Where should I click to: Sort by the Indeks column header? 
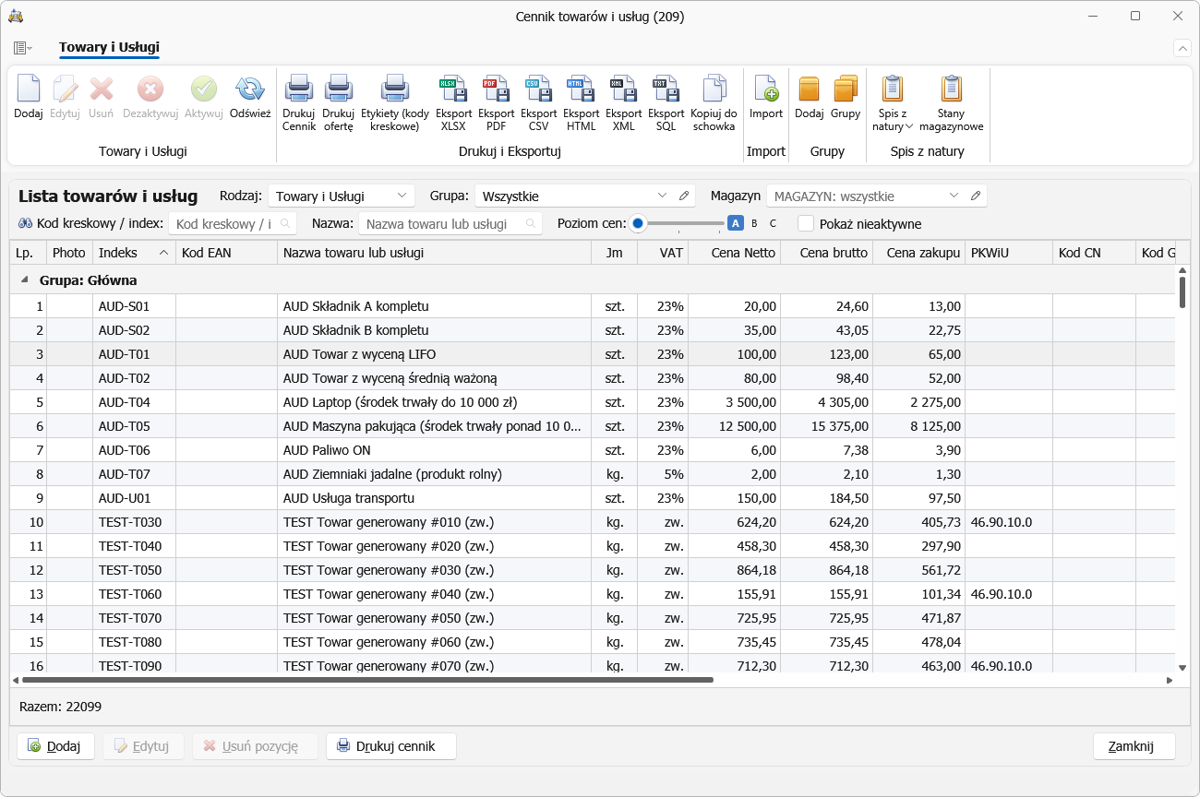(x=134, y=253)
